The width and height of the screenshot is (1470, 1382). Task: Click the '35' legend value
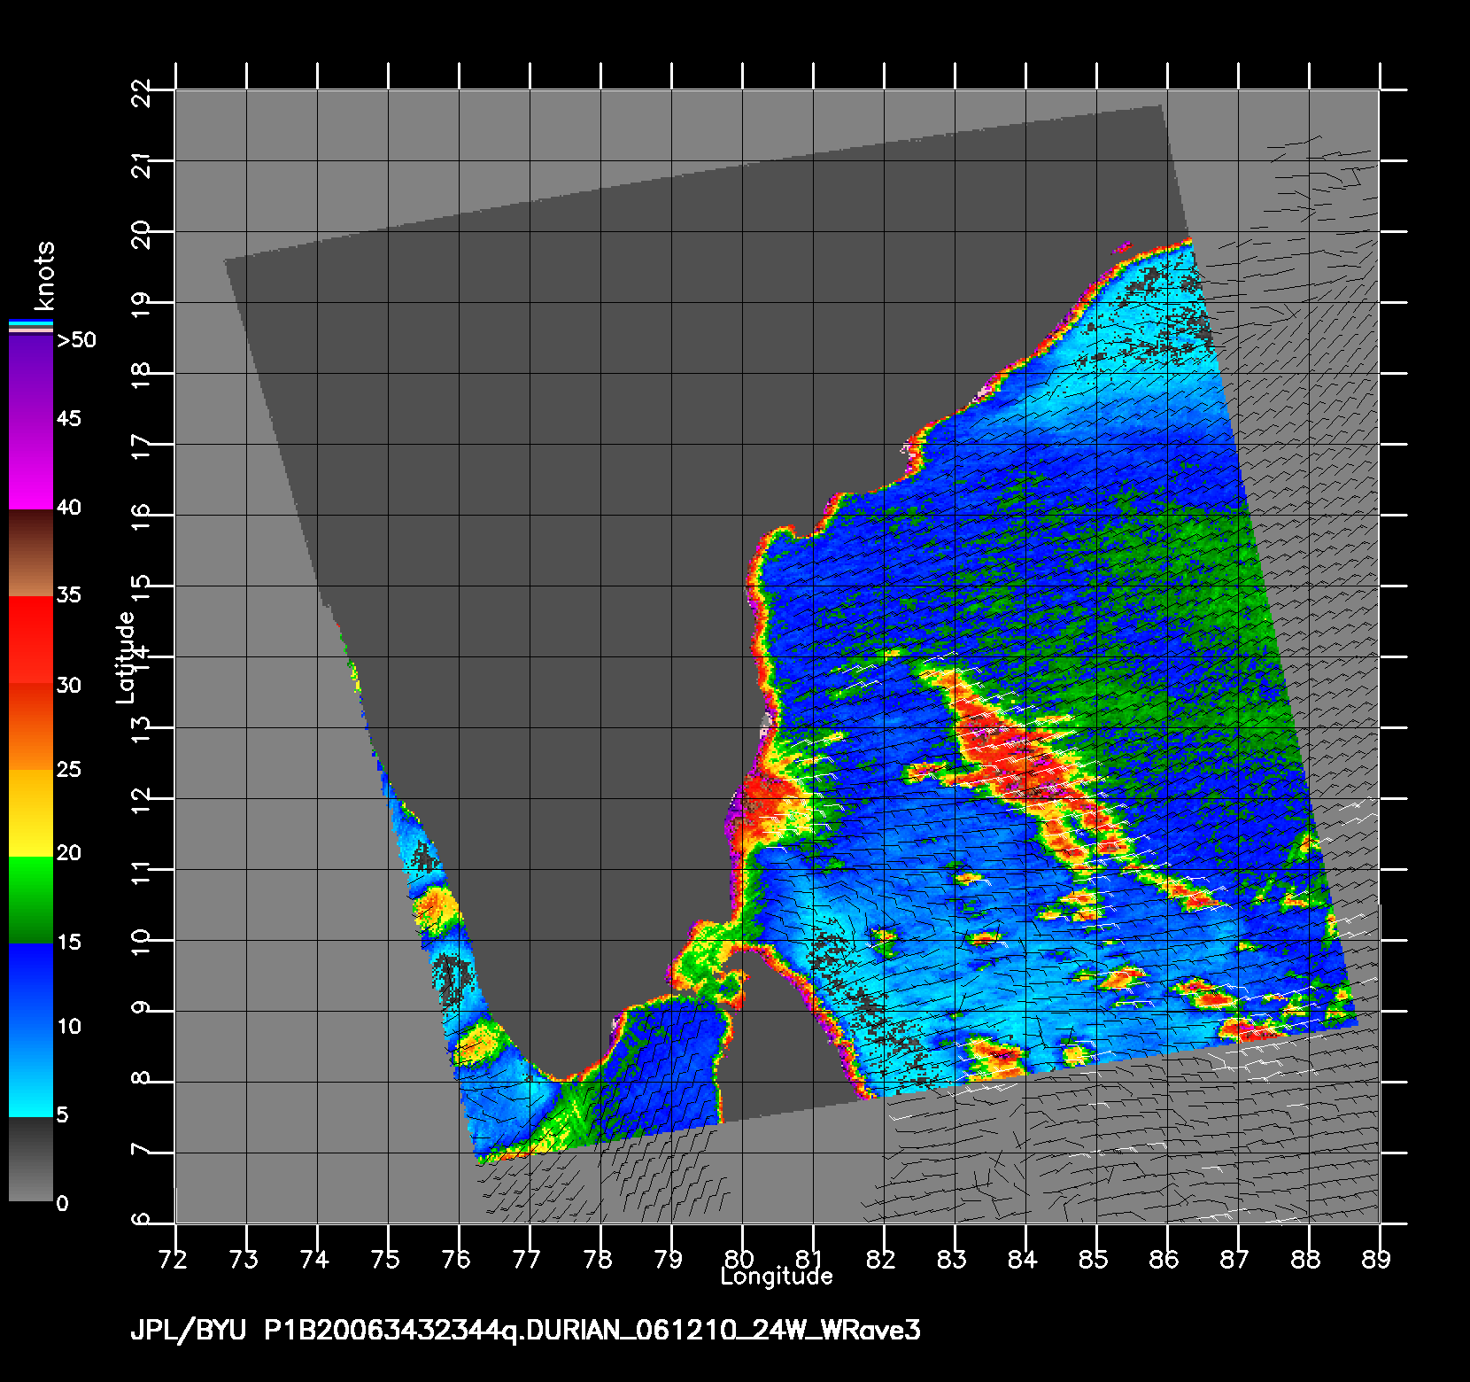coord(68,594)
